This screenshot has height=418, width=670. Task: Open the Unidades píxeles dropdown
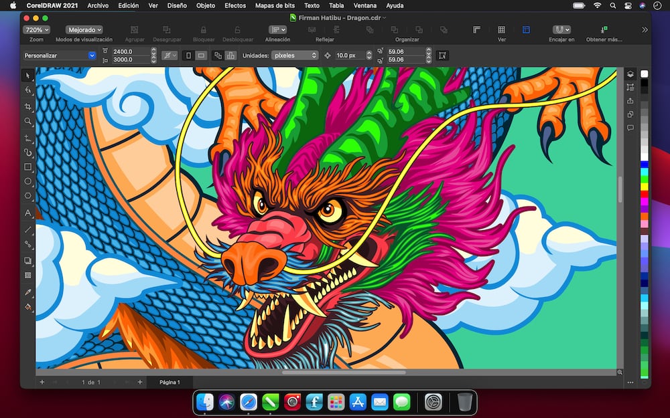pos(295,56)
